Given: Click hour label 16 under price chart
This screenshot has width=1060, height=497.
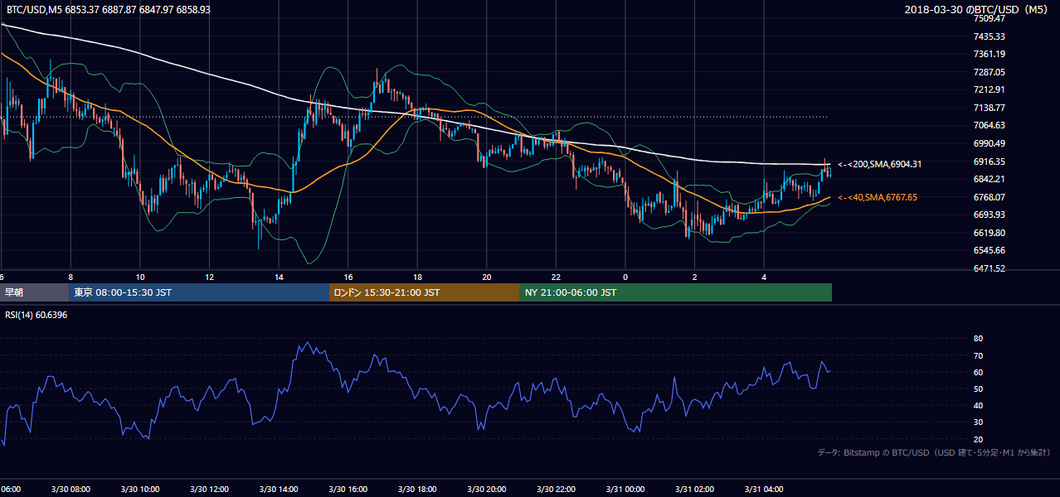Looking at the screenshot, I should pyautogui.click(x=348, y=277).
